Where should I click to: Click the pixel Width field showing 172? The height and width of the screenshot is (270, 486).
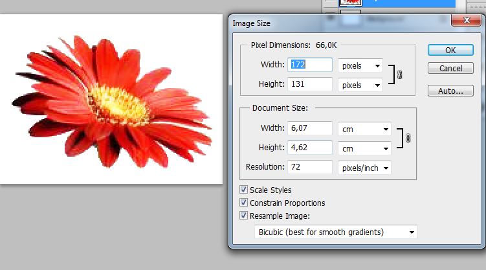(310, 65)
